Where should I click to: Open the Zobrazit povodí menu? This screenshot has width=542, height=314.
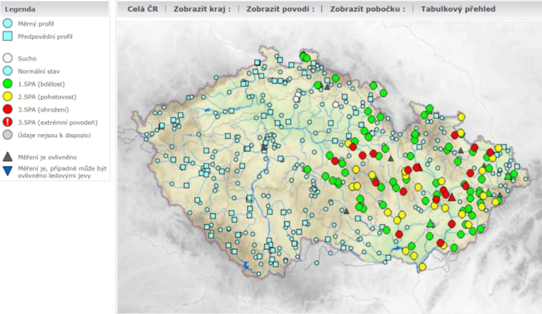point(280,9)
